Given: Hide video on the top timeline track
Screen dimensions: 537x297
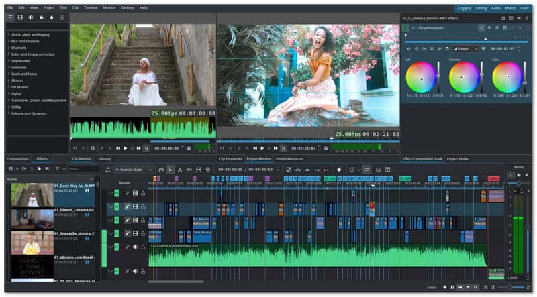Looking at the screenshot, I should pyautogui.click(x=136, y=193).
